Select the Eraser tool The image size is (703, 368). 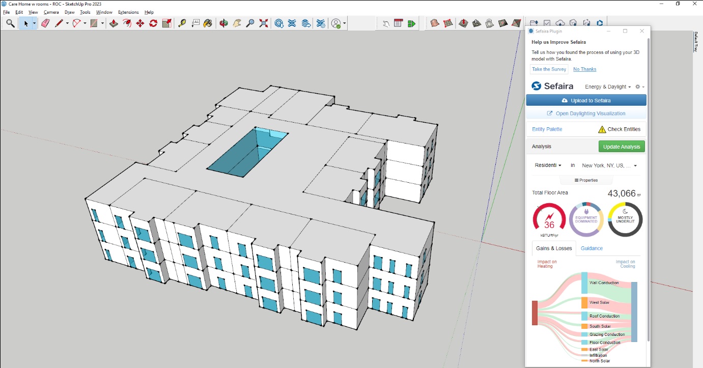point(45,23)
